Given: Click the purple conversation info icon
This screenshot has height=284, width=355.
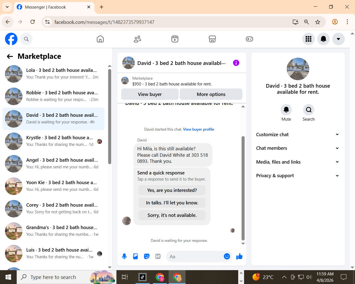Looking at the screenshot, I should [236, 63].
